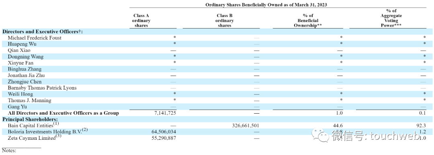Click the Principal Shareholders section heading

point(30,119)
